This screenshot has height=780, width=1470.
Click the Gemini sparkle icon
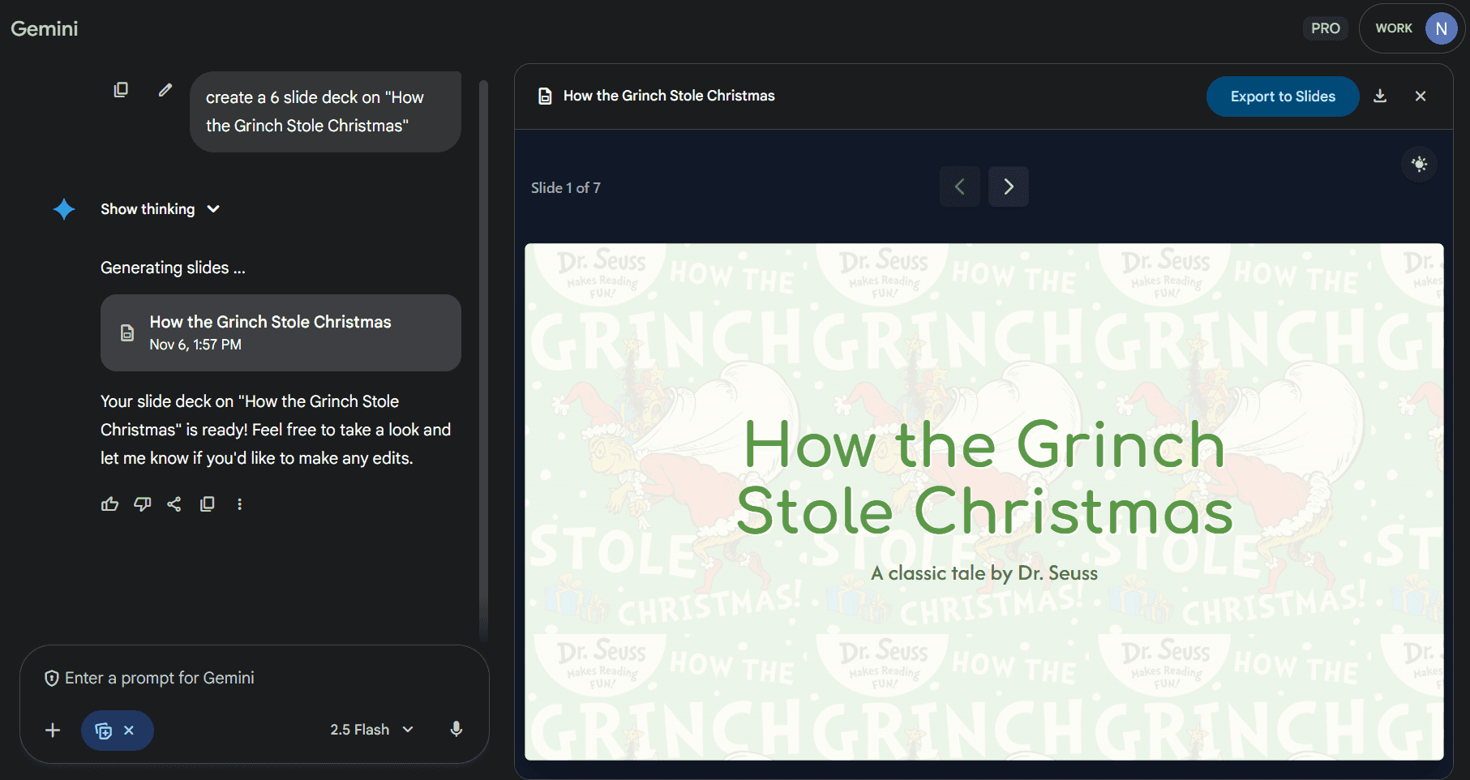point(64,209)
